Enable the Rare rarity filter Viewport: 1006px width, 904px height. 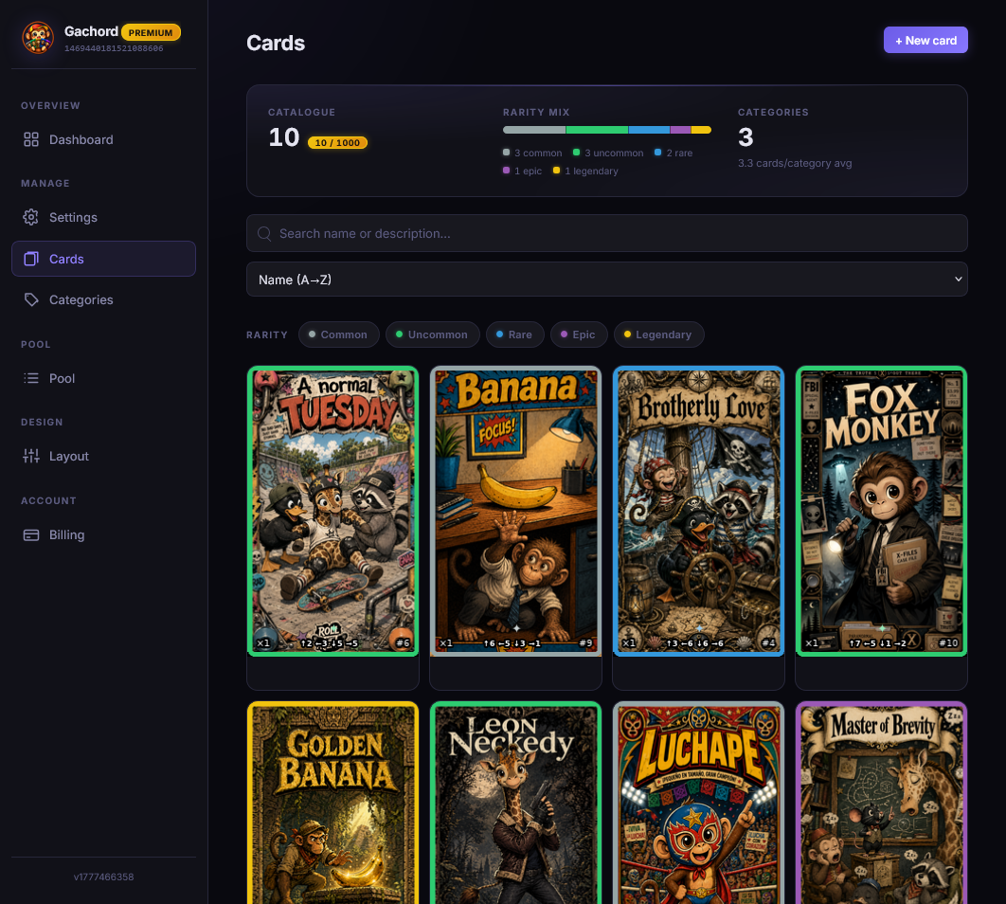[x=514, y=334]
